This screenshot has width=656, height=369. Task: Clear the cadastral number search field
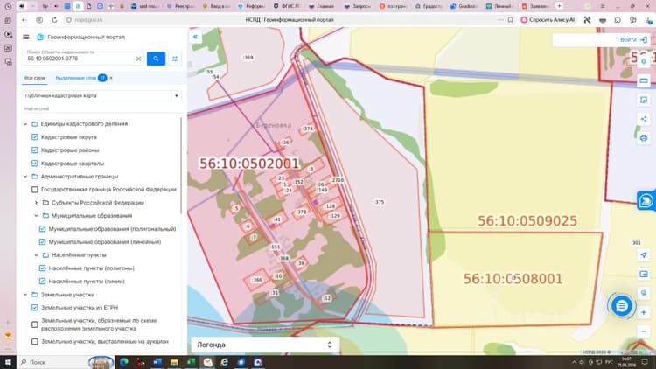pos(138,59)
